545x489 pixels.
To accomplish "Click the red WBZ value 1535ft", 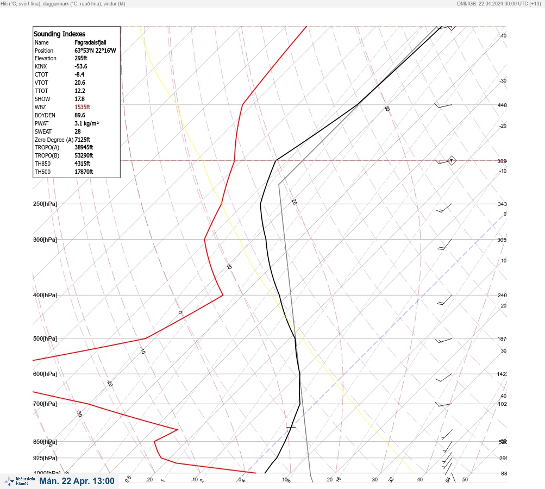I will coord(83,107).
